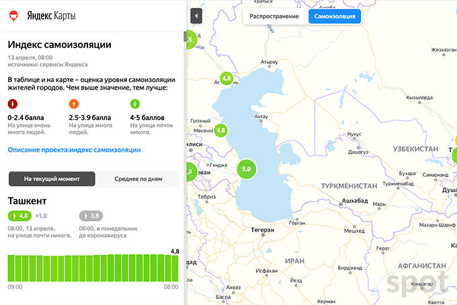Click the ТУРКМЕНИСТАН country label
Image resolution: width=457 pixels, height=305 pixels.
[x=349, y=186]
